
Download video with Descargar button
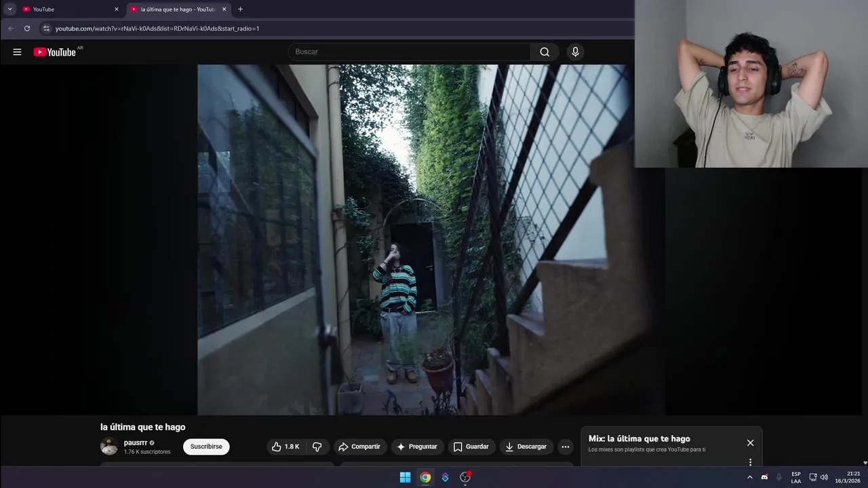pos(526,447)
